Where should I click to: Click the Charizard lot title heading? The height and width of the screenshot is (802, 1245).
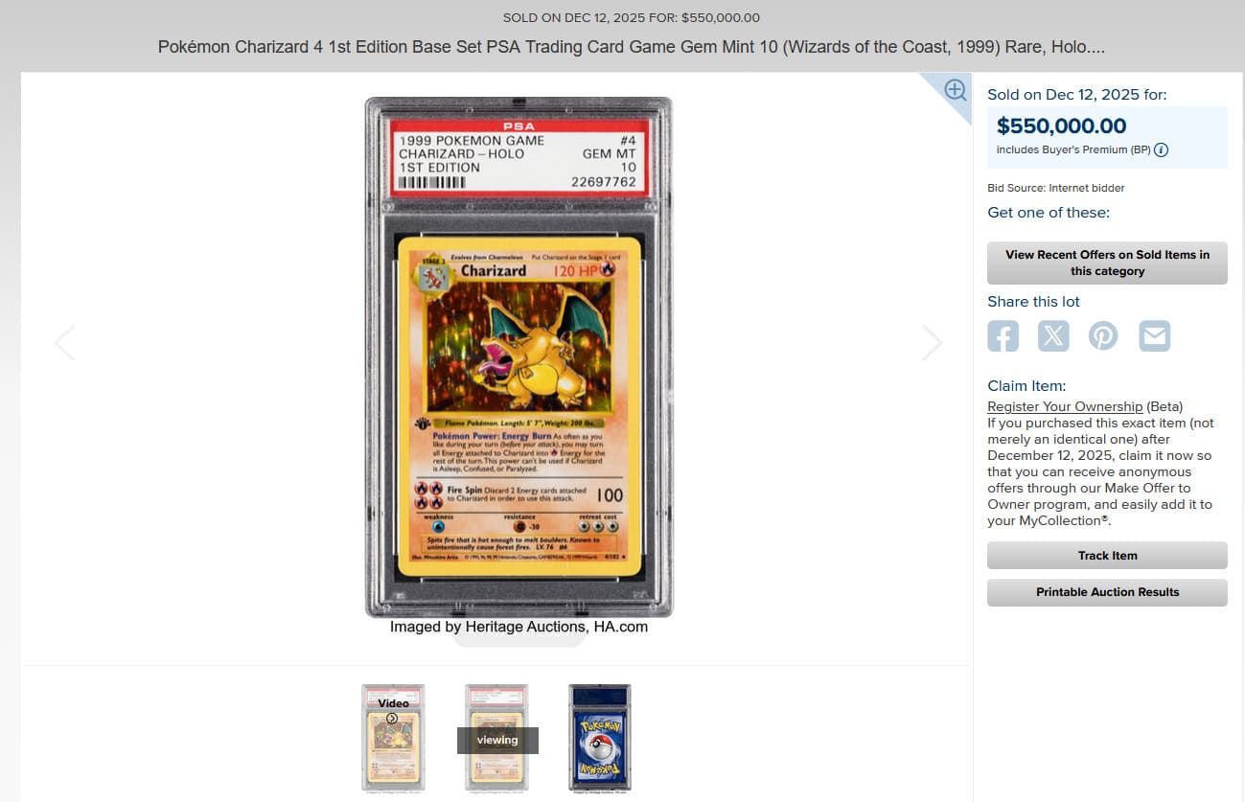click(632, 47)
